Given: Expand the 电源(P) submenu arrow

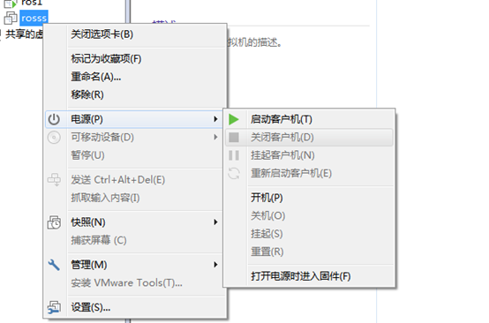Looking at the screenshot, I should click(215, 119).
